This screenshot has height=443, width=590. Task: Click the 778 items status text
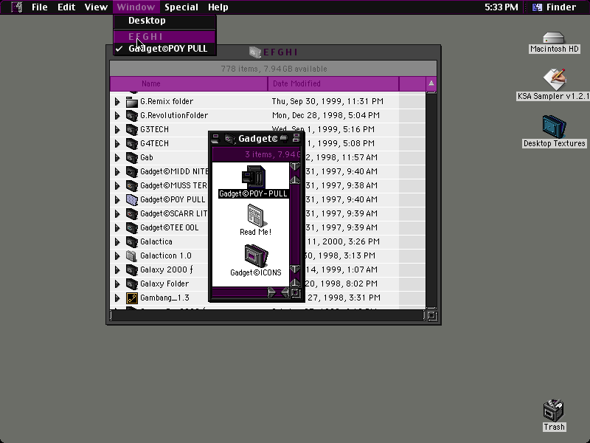(274, 69)
